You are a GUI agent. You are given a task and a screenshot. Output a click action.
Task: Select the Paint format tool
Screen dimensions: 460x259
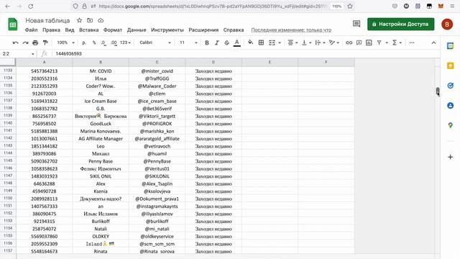(x=45, y=43)
